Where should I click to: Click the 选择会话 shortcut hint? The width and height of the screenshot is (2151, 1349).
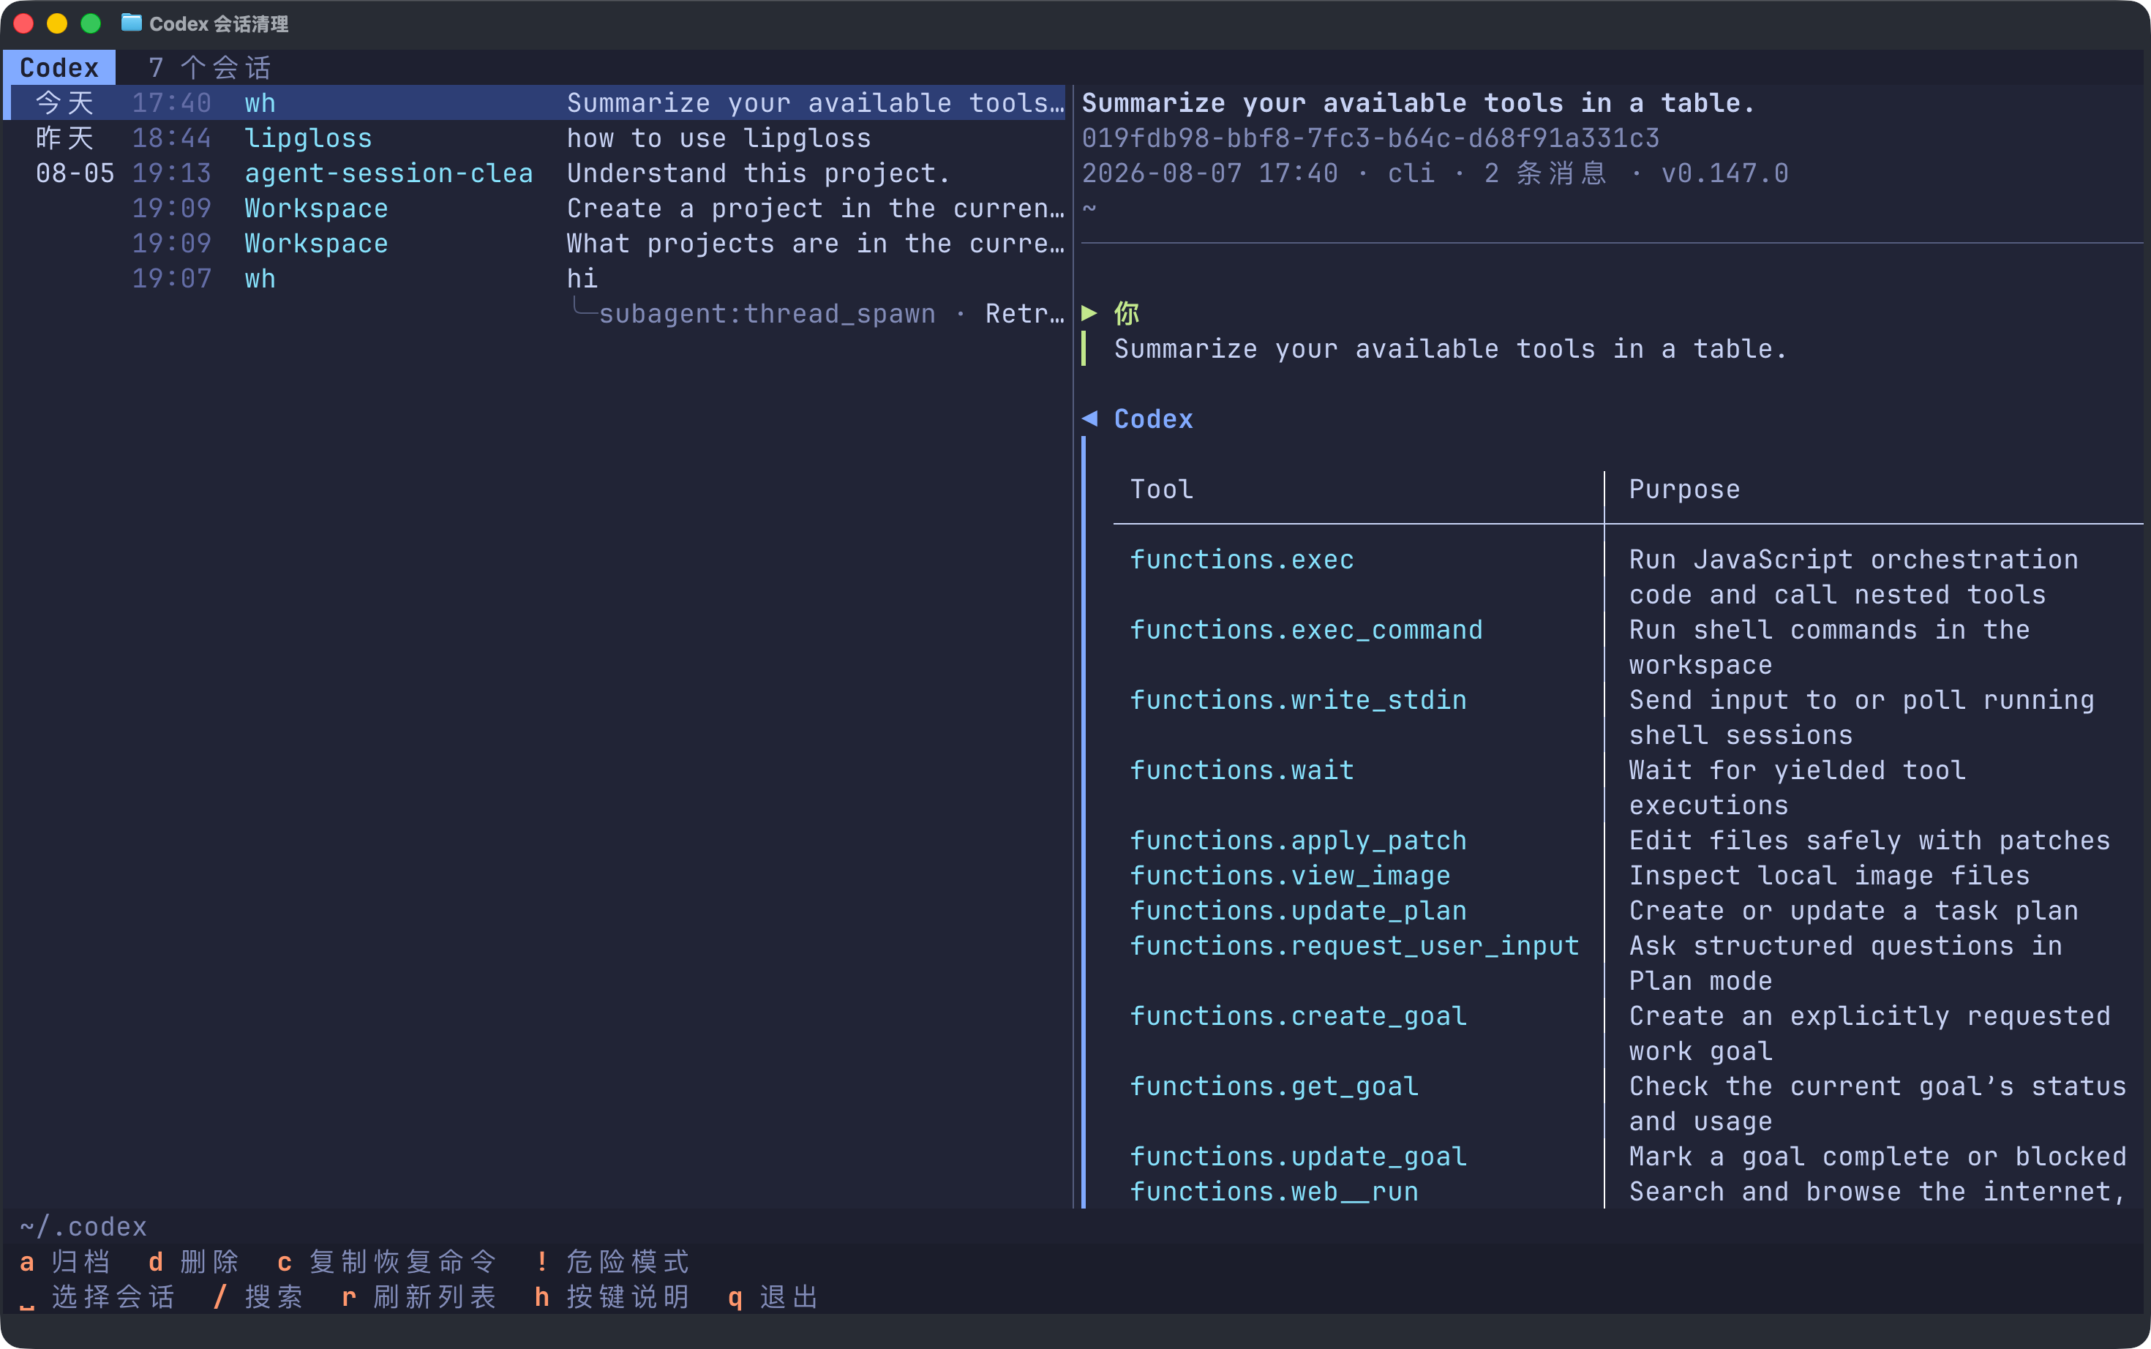[97, 1296]
